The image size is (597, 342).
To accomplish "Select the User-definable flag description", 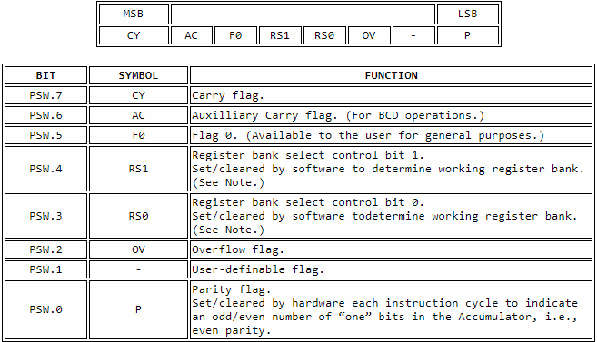I will pos(258,269).
